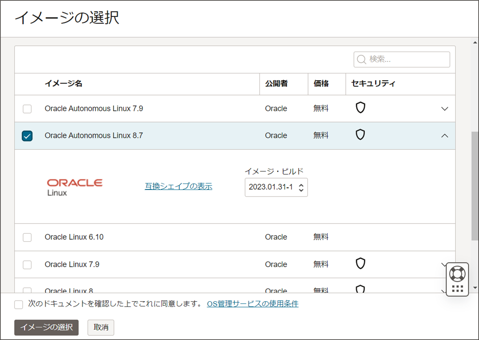Check the OS management terms agreement box
The height and width of the screenshot is (340, 479).
click(x=19, y=304)
